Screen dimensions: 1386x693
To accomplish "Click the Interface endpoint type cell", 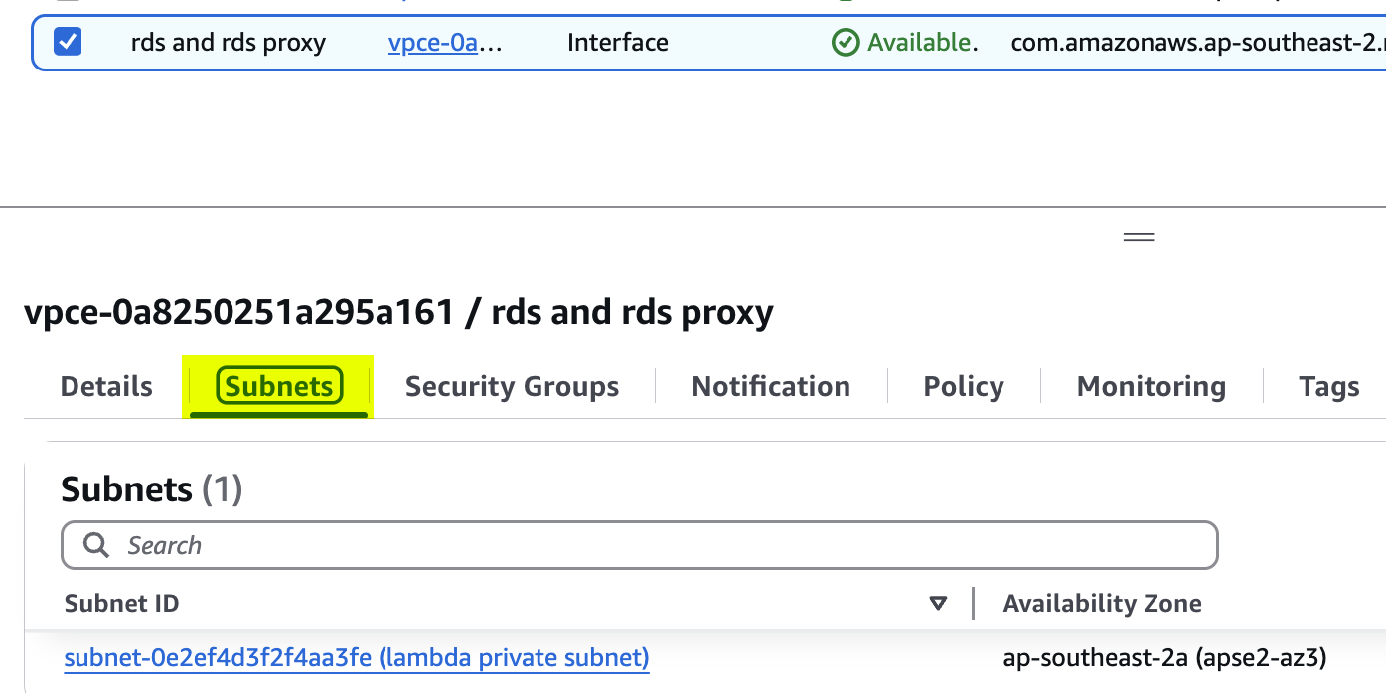I will pyautogui.click(x=618, y=43).
